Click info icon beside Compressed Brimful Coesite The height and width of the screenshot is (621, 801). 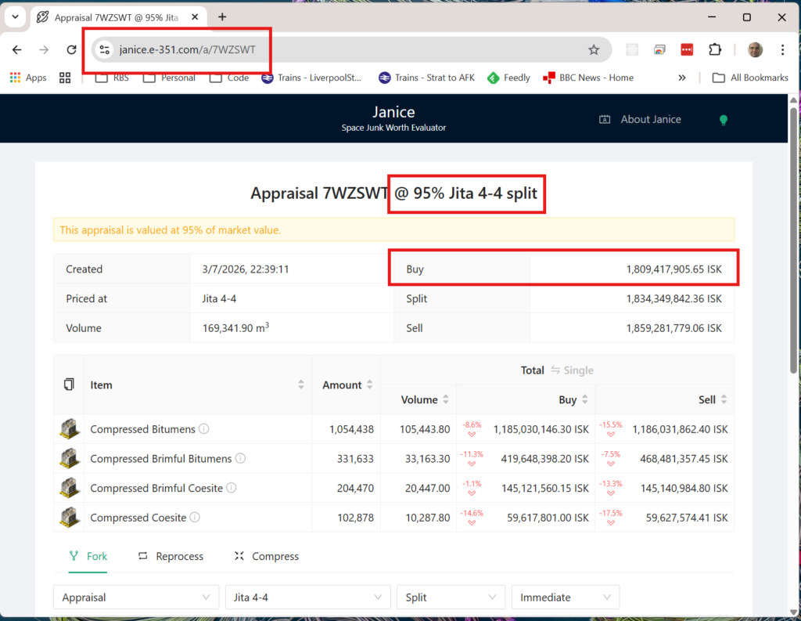pyautogui.click(x=232, y=488)
